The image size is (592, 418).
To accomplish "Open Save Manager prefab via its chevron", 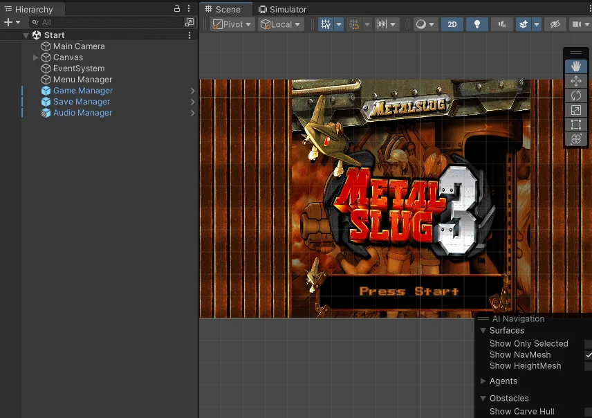I will click(192, 102).
